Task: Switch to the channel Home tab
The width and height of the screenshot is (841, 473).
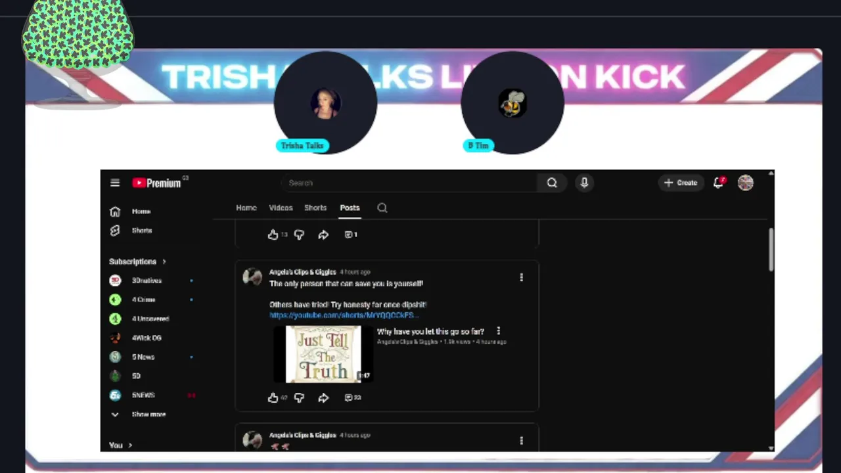Action: coord(246,208)
